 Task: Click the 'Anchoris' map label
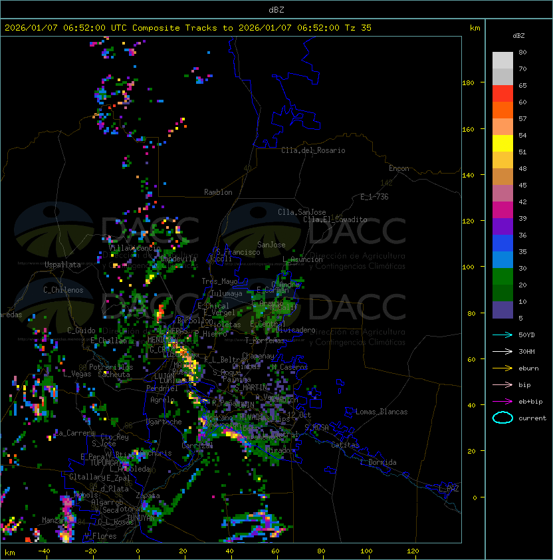point(156,453)
